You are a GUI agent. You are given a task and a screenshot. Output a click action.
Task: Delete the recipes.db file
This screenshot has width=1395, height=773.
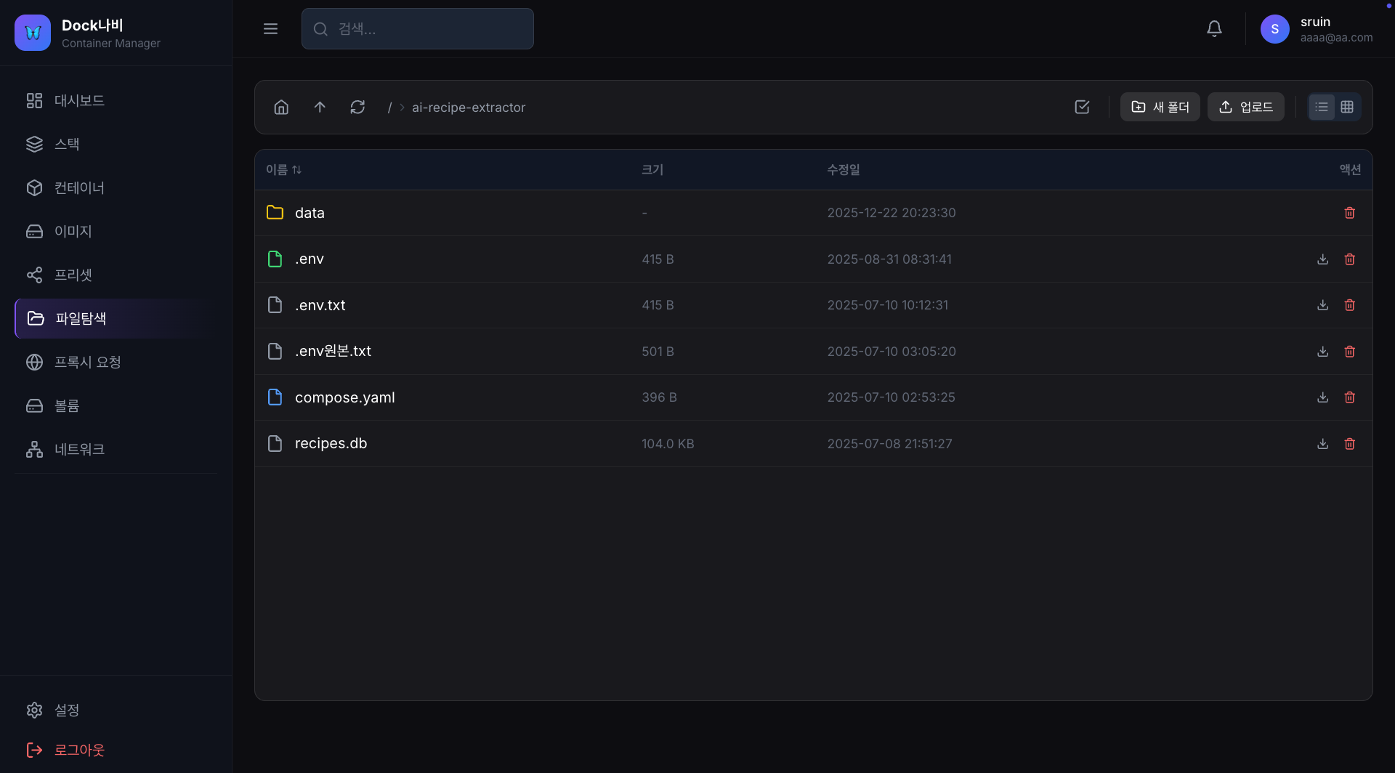[1349, 444]
